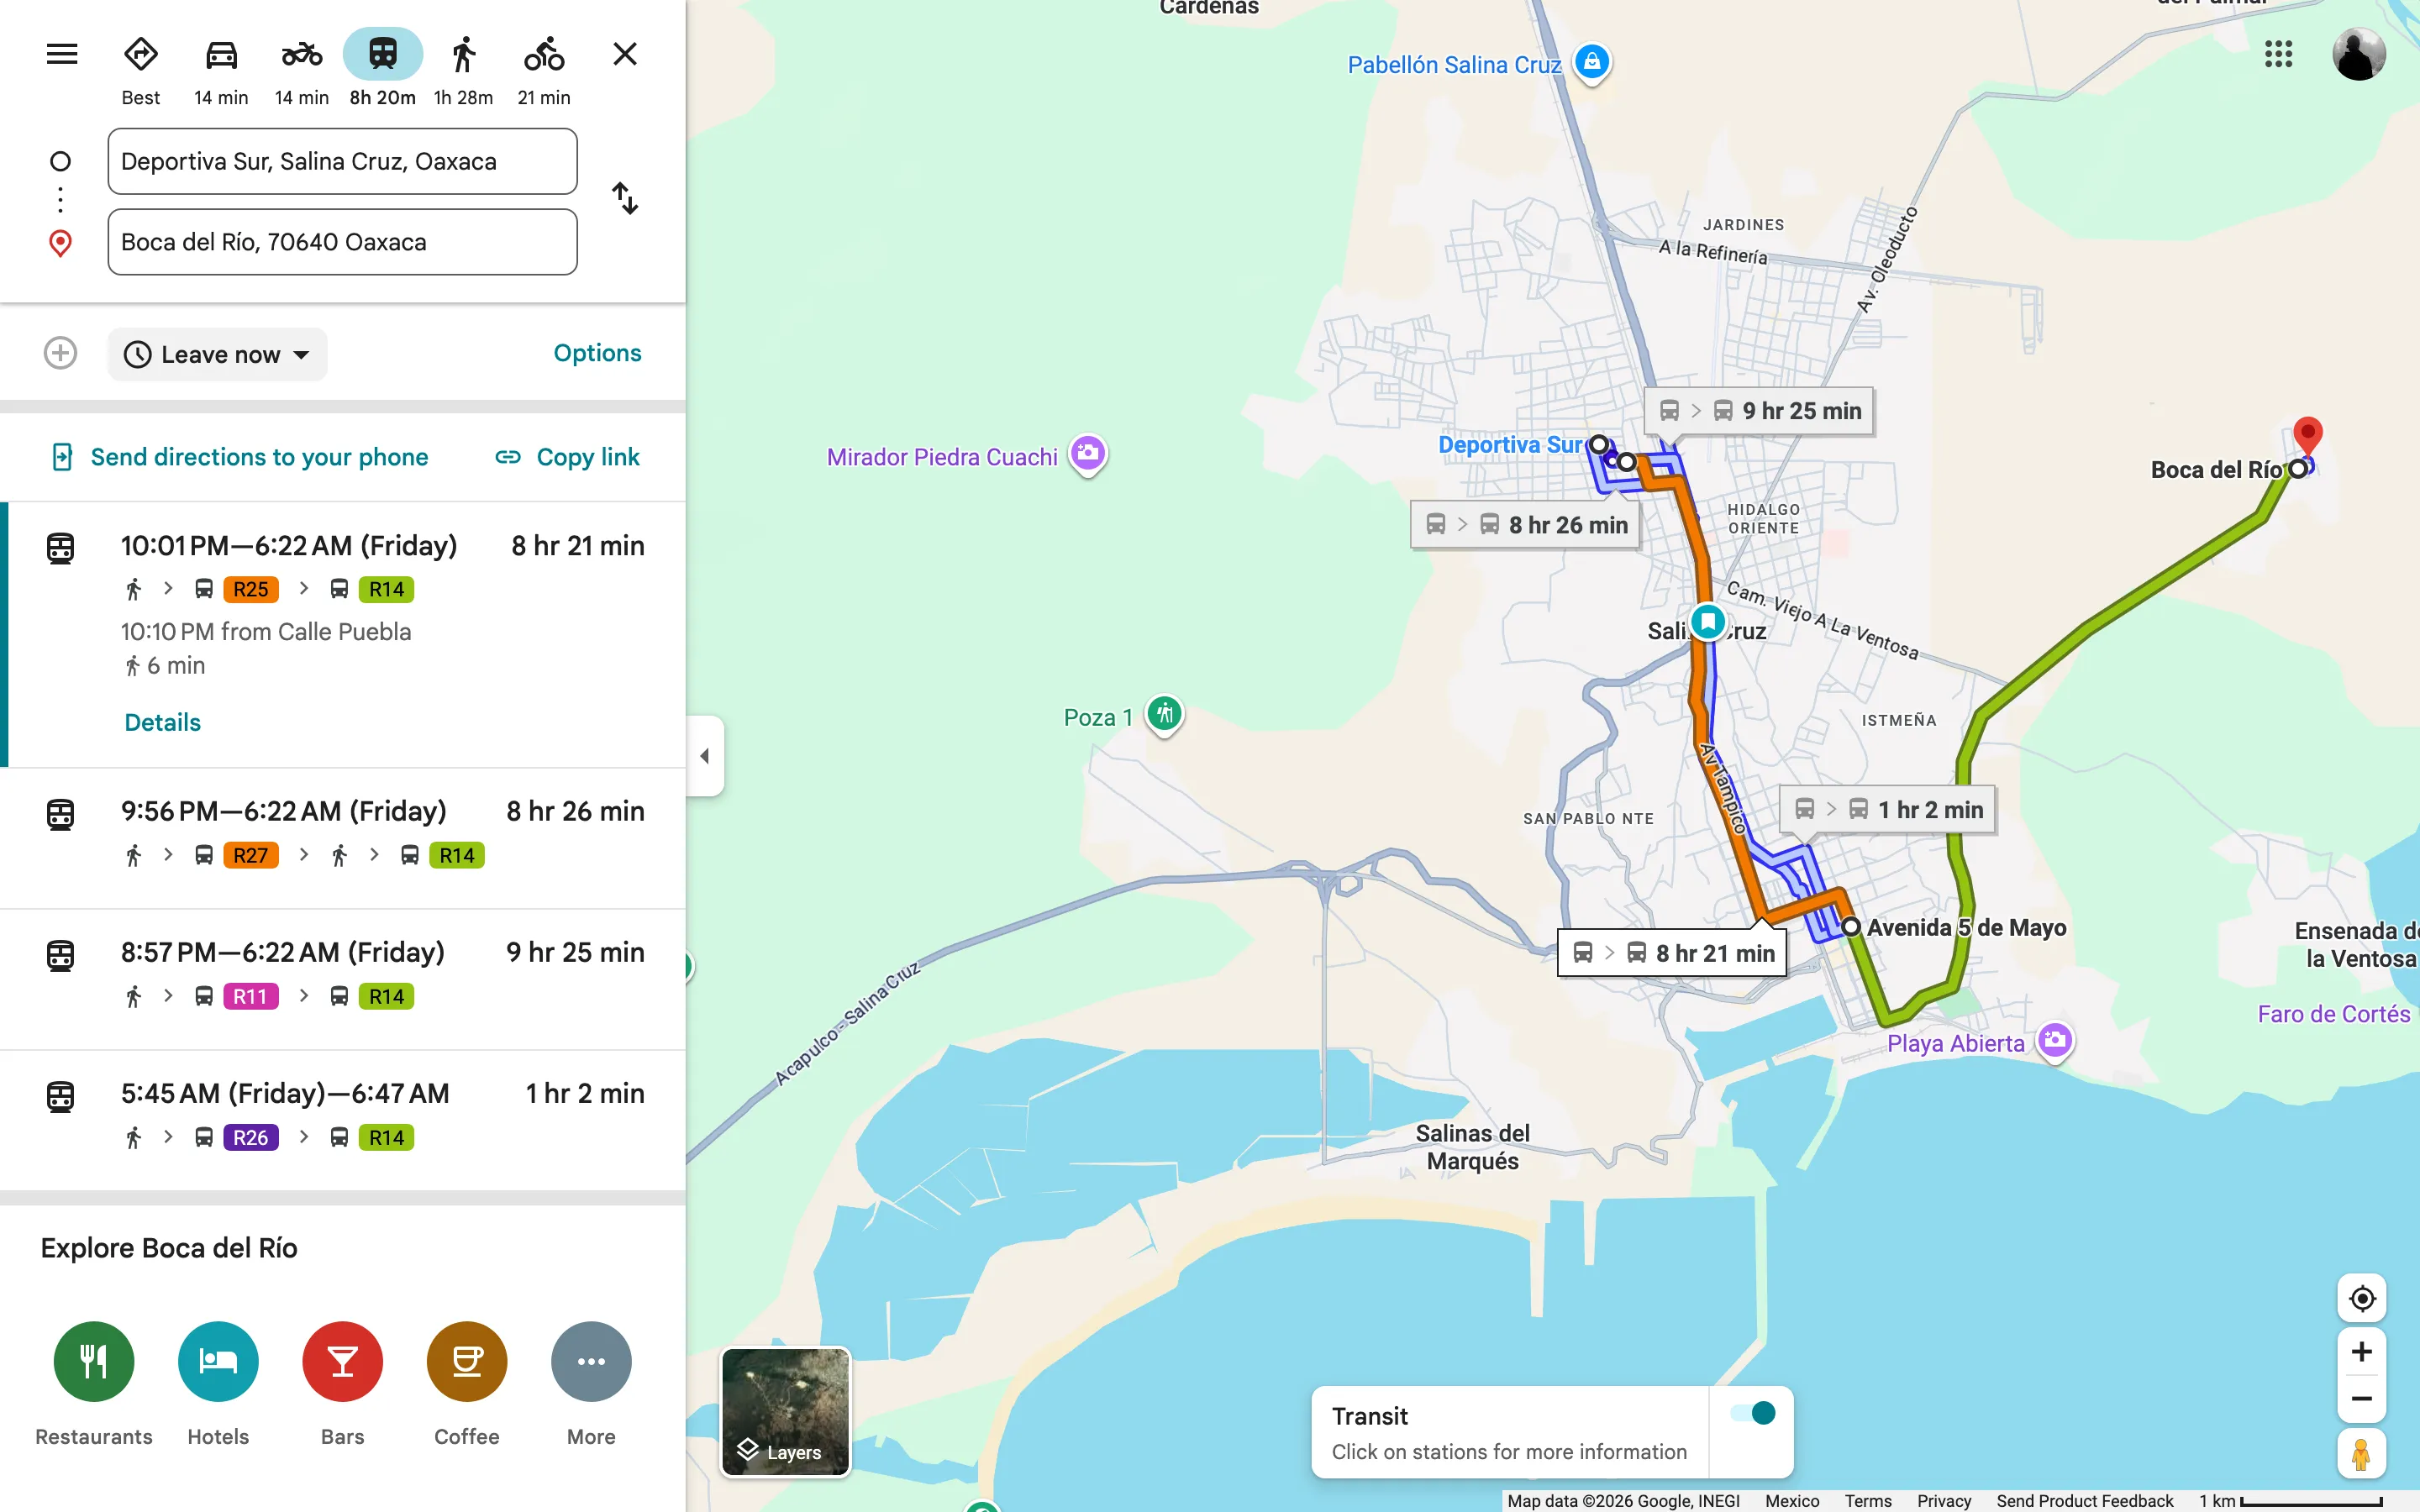The image size is (2420, 1512).
Task: Activate Street View pegman
Action: 2362,1454
